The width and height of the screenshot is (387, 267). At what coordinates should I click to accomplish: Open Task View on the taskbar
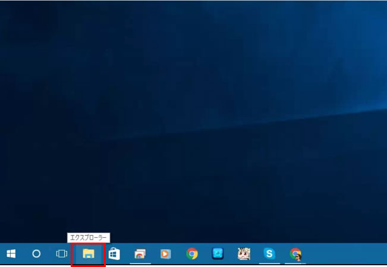(x=61, y=253)
